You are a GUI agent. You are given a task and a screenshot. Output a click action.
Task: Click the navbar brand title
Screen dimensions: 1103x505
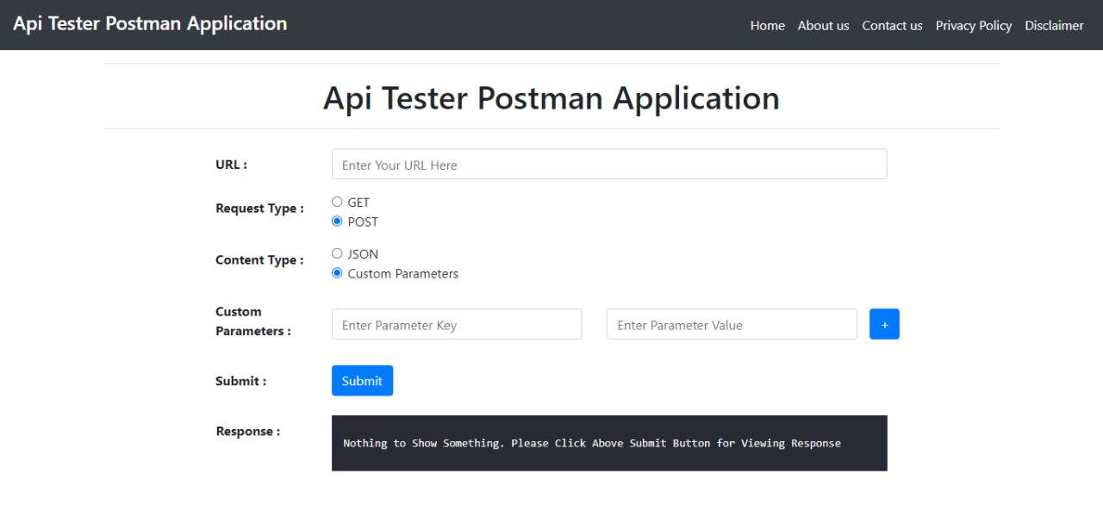click(150, 23)
